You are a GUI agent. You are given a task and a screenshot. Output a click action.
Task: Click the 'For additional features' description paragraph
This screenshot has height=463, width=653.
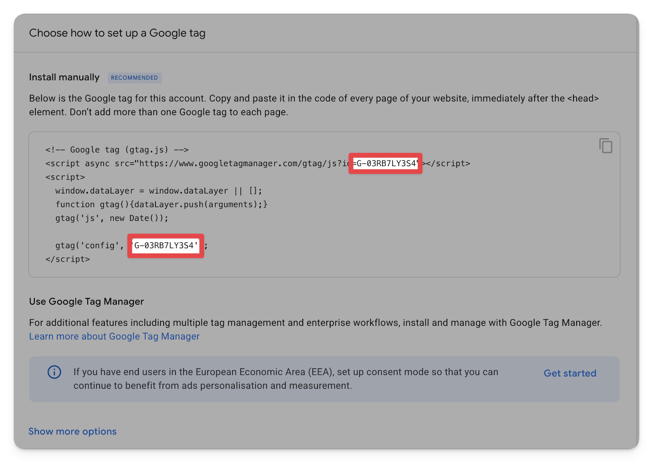[x=315, y=323]
